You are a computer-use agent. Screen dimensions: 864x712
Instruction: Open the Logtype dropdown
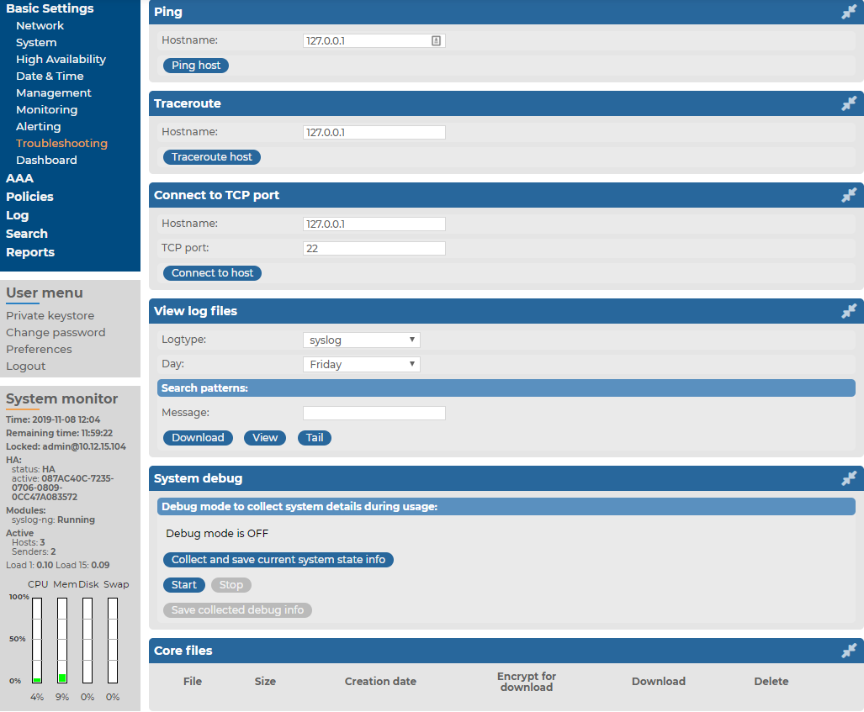tap(362, 340)
